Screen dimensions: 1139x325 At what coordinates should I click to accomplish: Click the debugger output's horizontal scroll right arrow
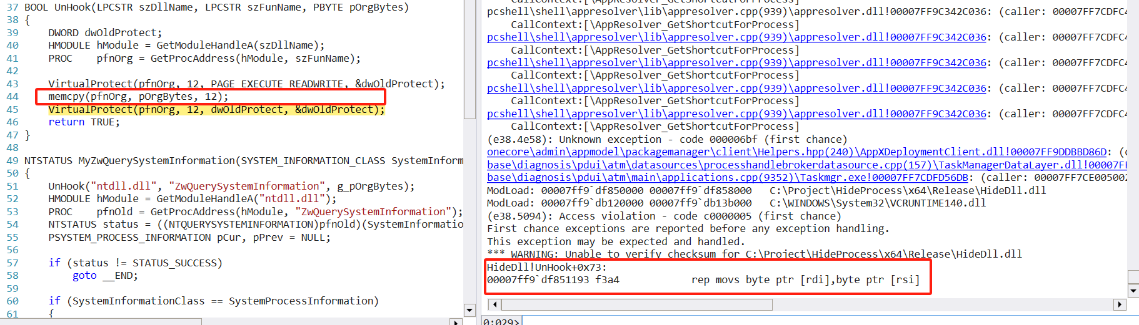[1120, 304]
